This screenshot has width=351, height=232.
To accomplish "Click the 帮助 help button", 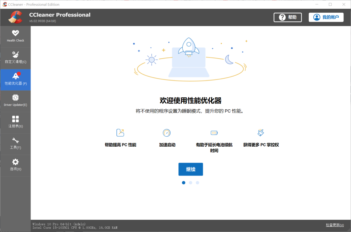I will (288, 17).
